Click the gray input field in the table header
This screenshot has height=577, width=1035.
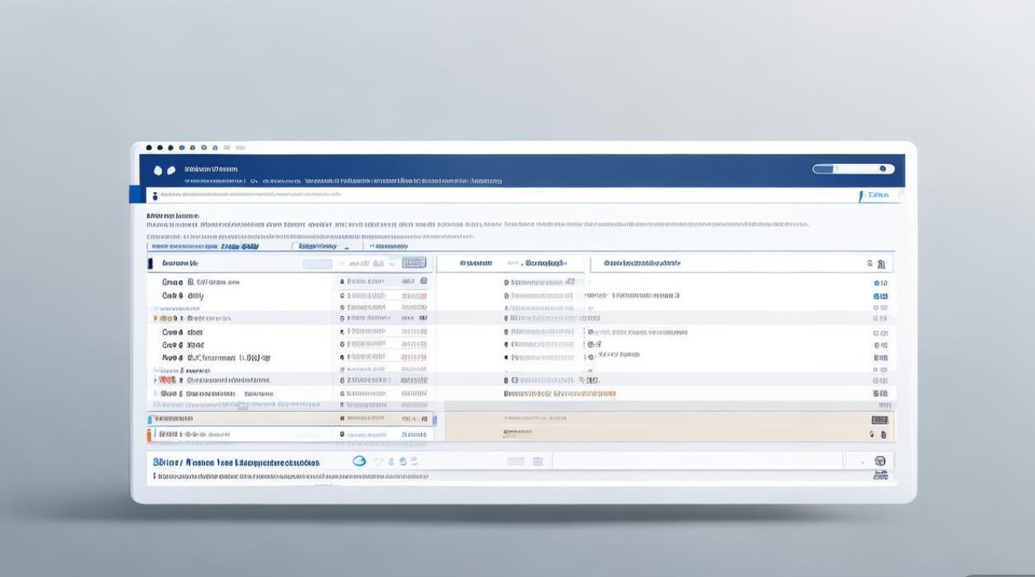pyautogui.click(x=317, y=264)
